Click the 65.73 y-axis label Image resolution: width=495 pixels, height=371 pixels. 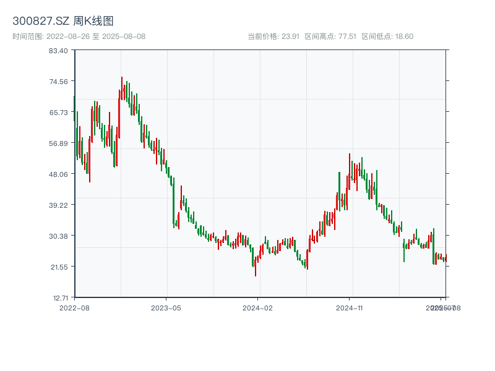coord(58,113)
